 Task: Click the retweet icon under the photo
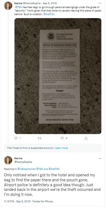pos(39,138)
